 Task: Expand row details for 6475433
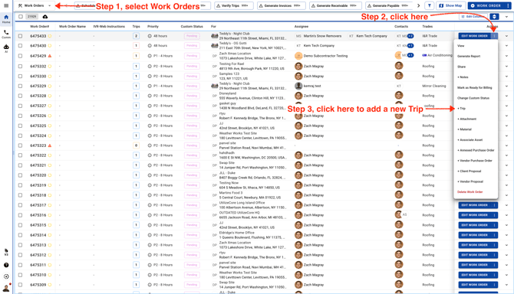click(x=506, y=36)
